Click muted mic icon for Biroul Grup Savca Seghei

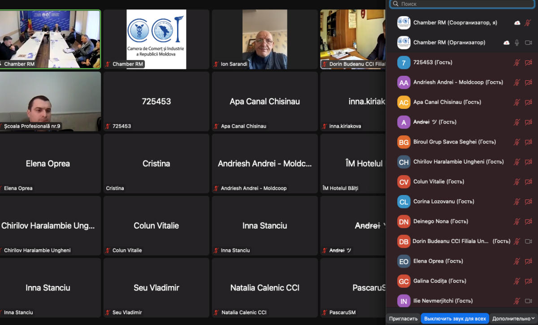[x=517, y=142]
